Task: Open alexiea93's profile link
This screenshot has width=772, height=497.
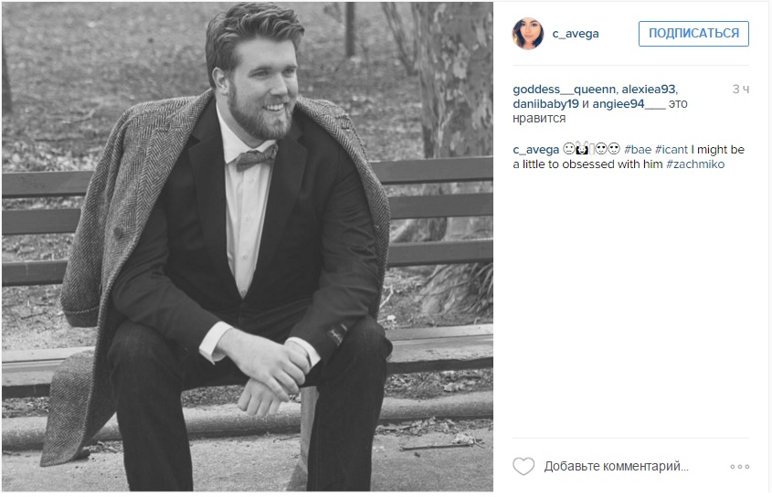Action: pyautogui.click(x=649, y=90)
